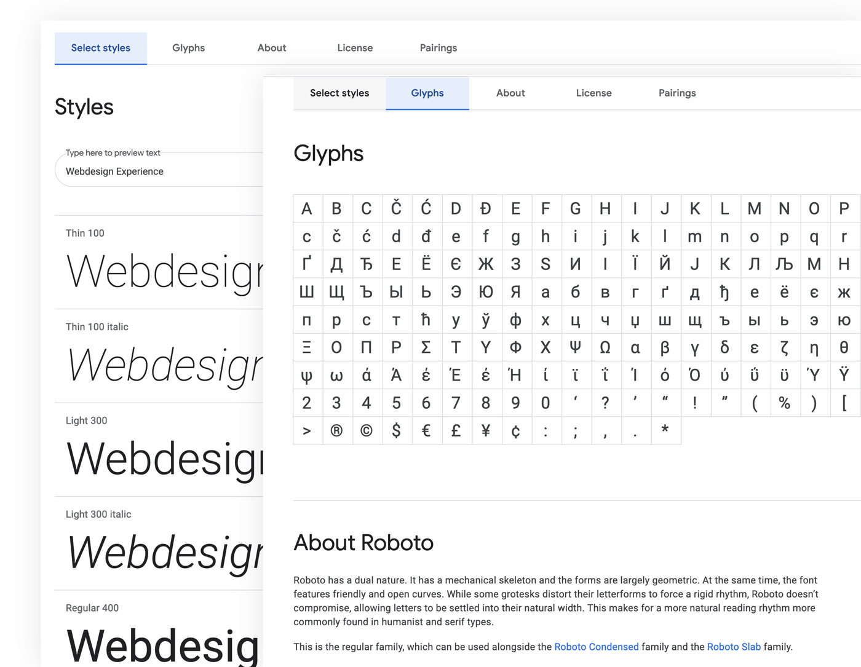Open License tab in the back panel
Viewport: 861px width, 667px height.
point(355,48)
